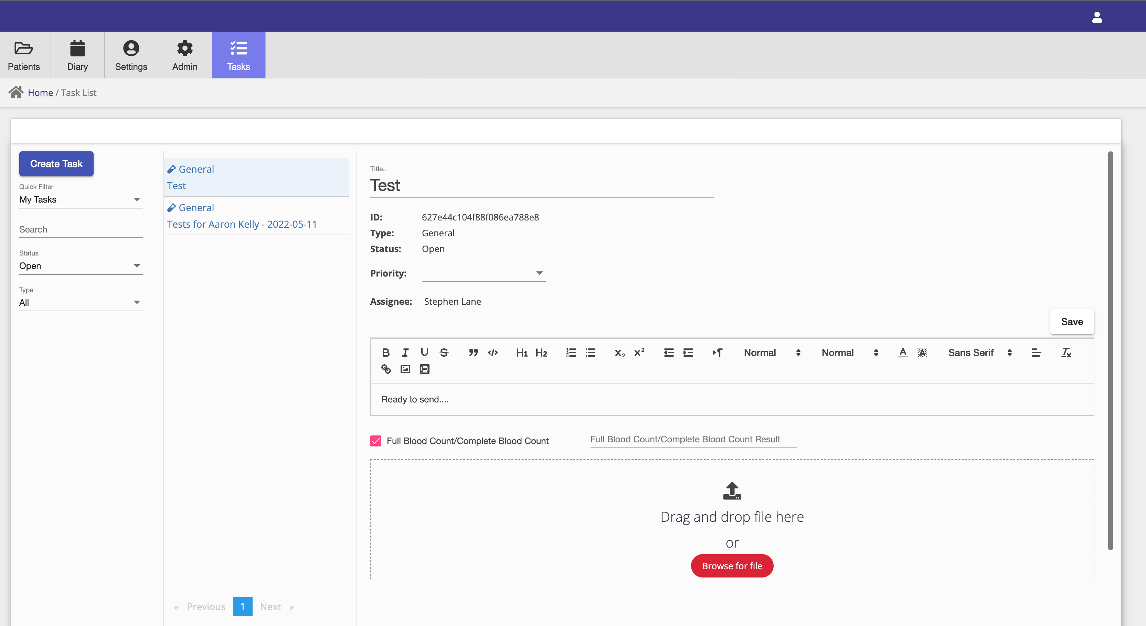Click the Italic formatting icon
Image resolution: width=1146 pixels, height=626 pixels.
click(x=404, y=352)
